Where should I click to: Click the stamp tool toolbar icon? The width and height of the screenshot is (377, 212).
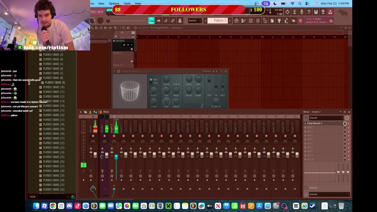coord(180,21)
